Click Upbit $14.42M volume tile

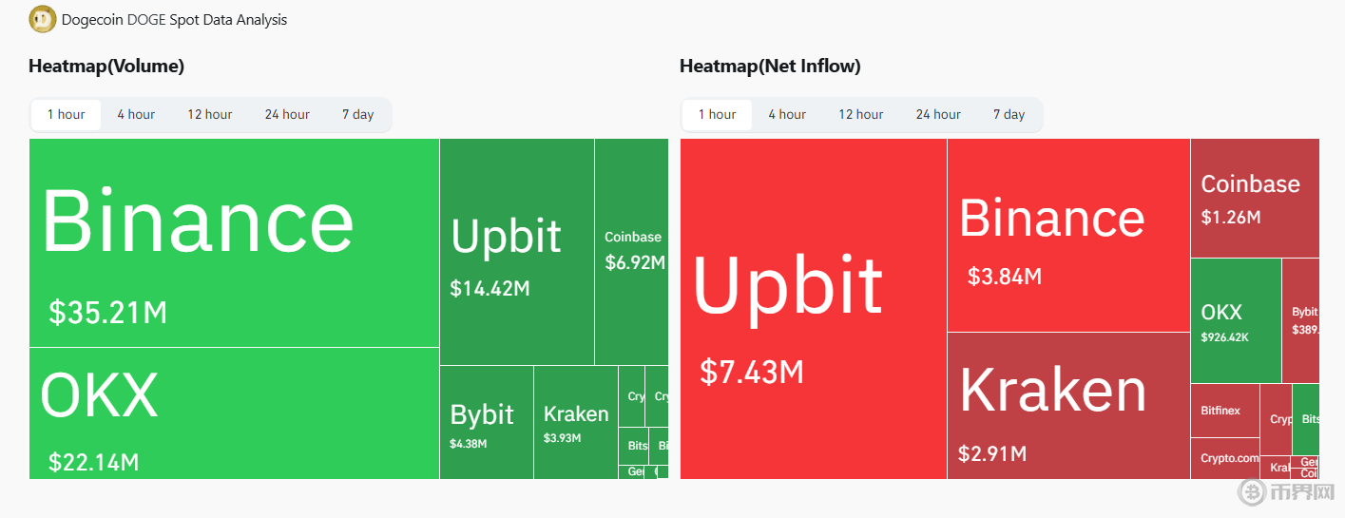516,252
